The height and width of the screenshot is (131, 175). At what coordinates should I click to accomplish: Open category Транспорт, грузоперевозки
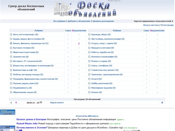click(107, 74)
